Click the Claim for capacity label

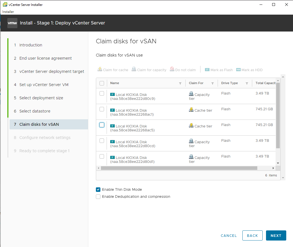[x=152, y=70]
